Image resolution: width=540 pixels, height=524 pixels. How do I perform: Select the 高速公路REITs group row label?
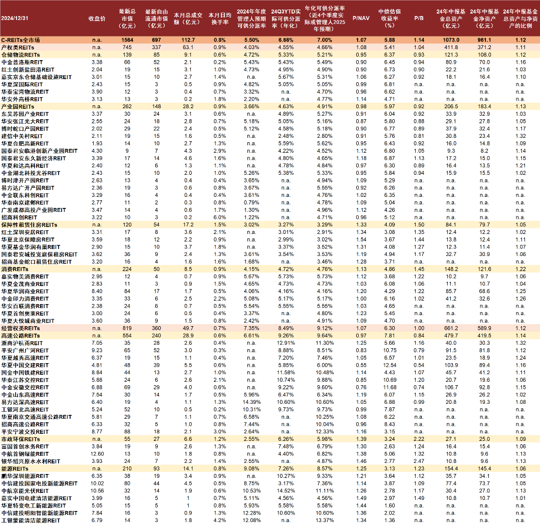tap(21, 336)
